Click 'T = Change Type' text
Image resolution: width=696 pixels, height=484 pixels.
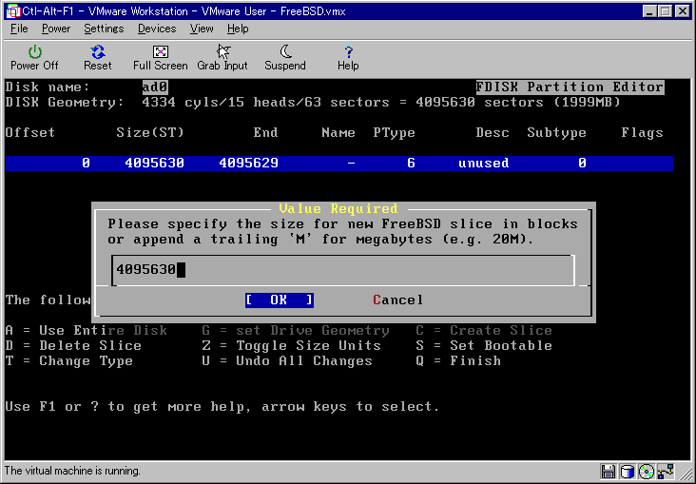(69, 361)
